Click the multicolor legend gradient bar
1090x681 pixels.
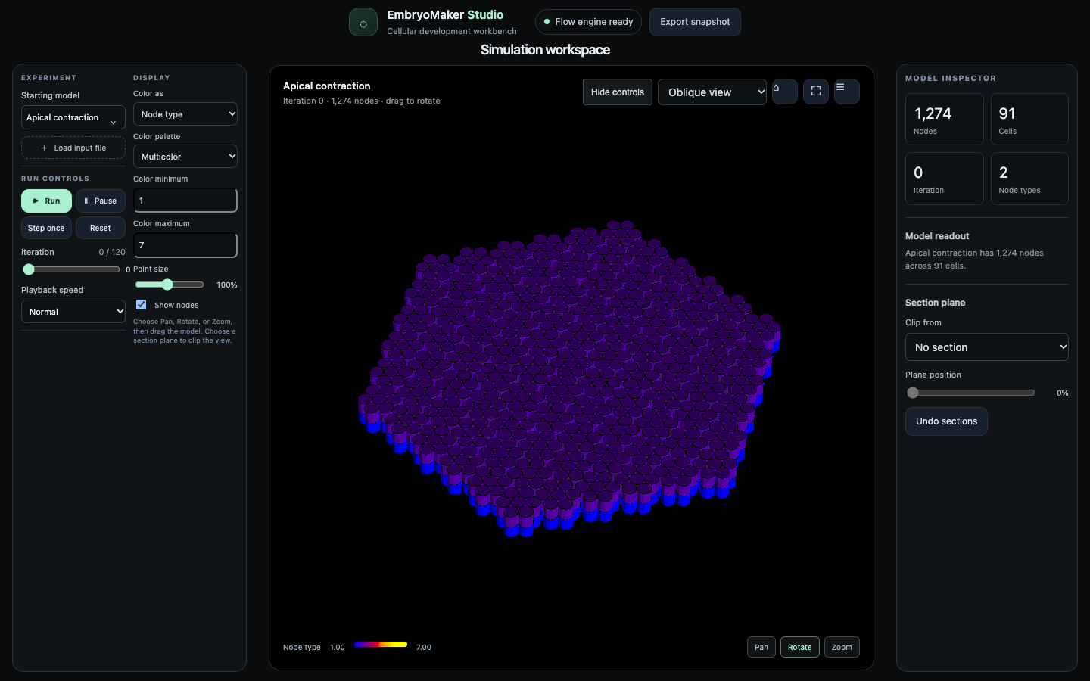point(381,645)
